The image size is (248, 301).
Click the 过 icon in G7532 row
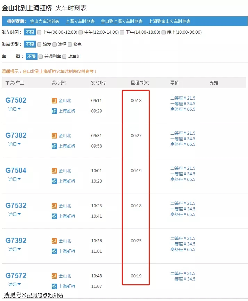point(54,206)
